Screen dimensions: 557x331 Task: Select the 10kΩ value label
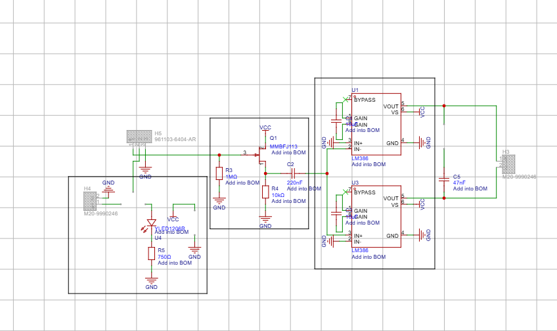[x=278, y=195]
